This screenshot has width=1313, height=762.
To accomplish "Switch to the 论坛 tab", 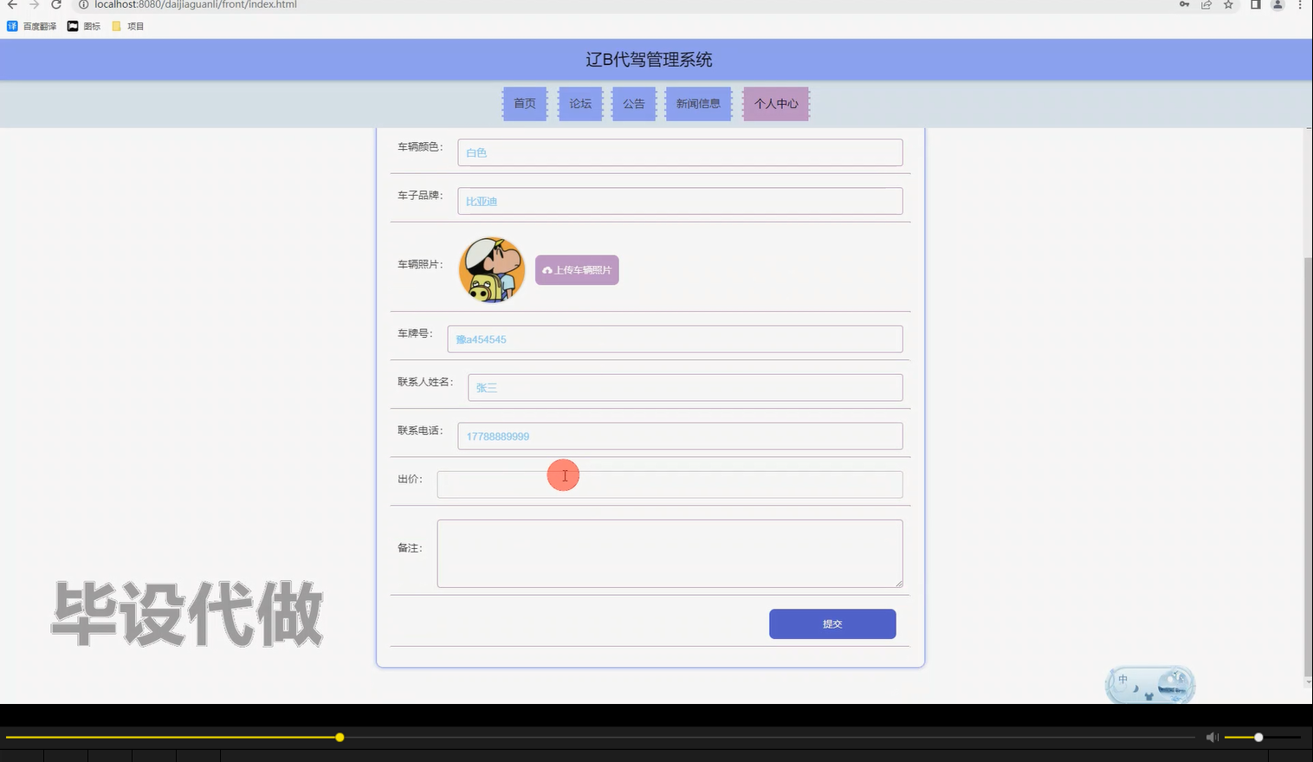I will [579, 103].
